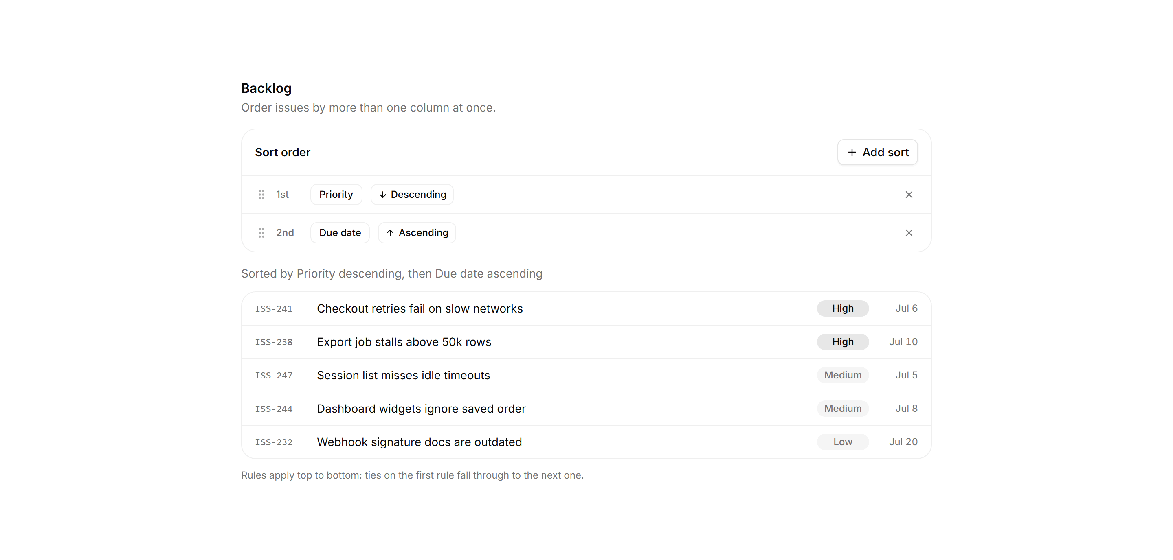1173x560 pixels.
Task: Open the Priority column dropdown
Action: click(x=336, y=195)
